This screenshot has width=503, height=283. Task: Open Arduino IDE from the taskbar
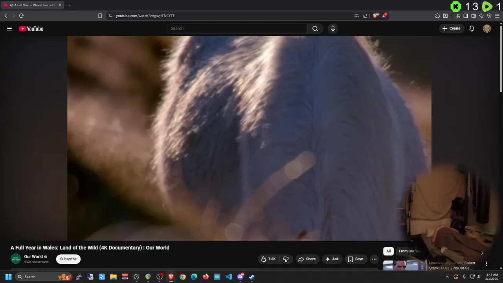click(217, 277)
